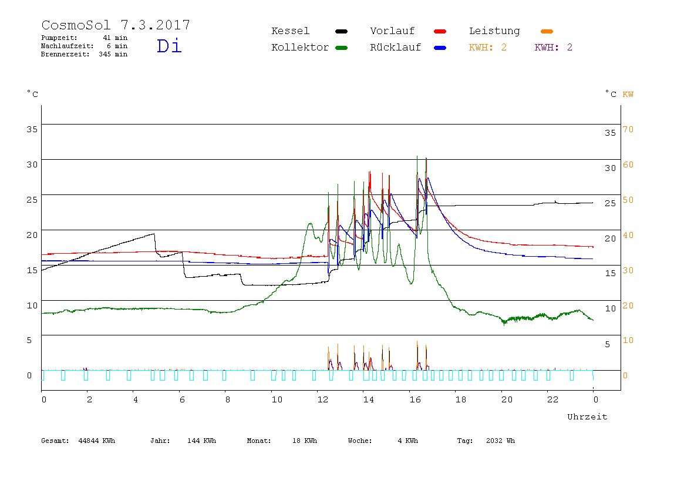Click the '6 min' Nachlaufzeit value

(x=117, y=46)
